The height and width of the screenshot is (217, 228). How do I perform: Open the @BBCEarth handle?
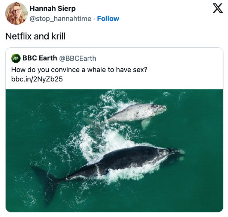click(77, 58)
